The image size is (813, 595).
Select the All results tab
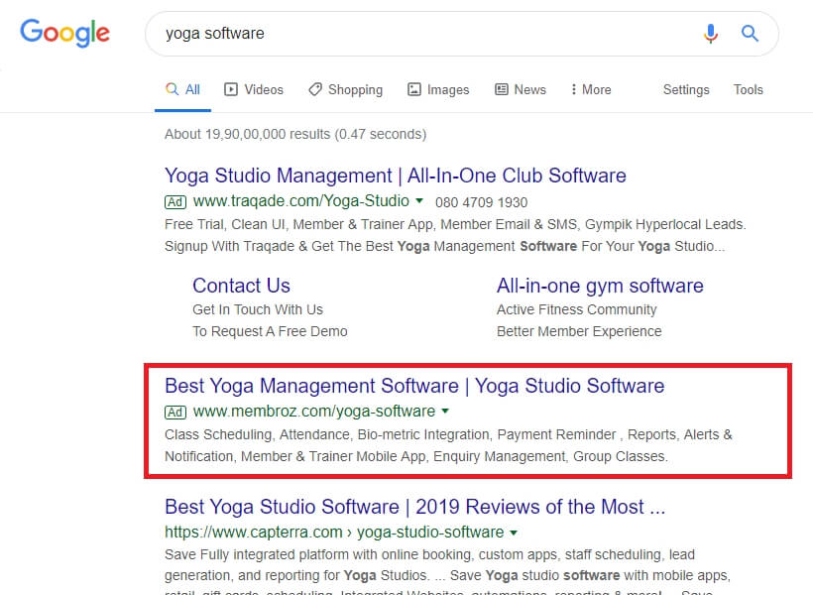point(183,89)
